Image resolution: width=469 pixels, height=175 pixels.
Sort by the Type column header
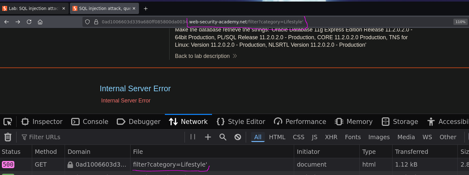(x=376, y=152)
